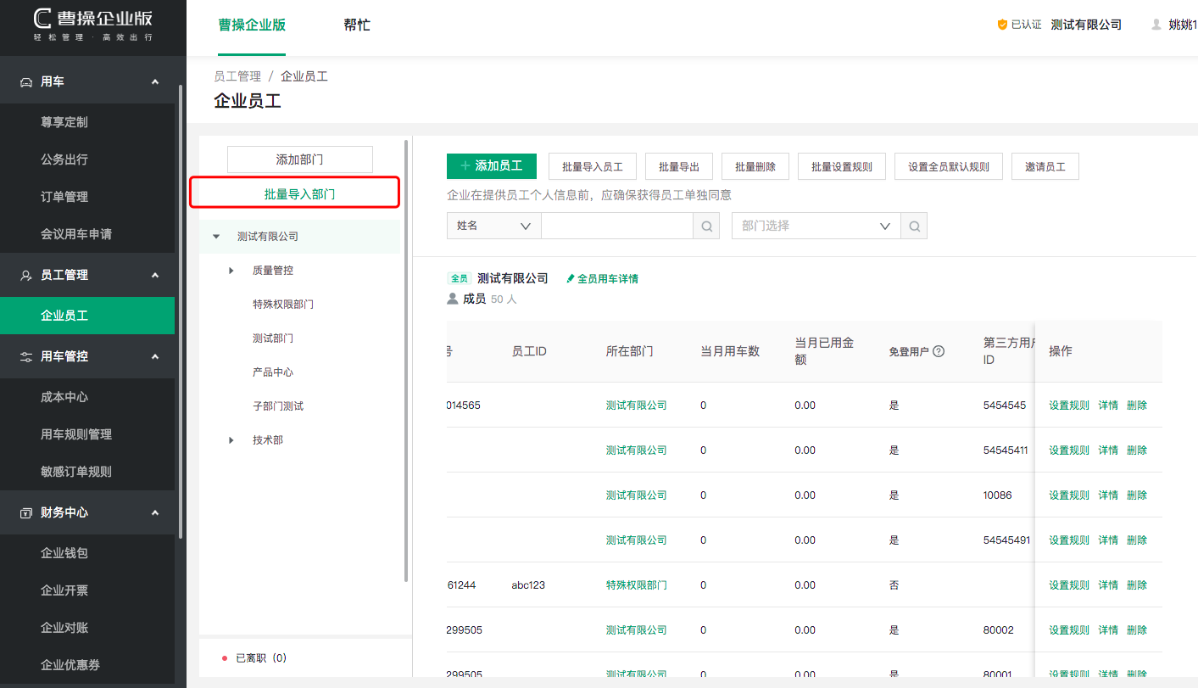The height and width of the screenshot is (688, 1198).
Task: Open the 姓名 search type dropdown
Action: point(493,226)
